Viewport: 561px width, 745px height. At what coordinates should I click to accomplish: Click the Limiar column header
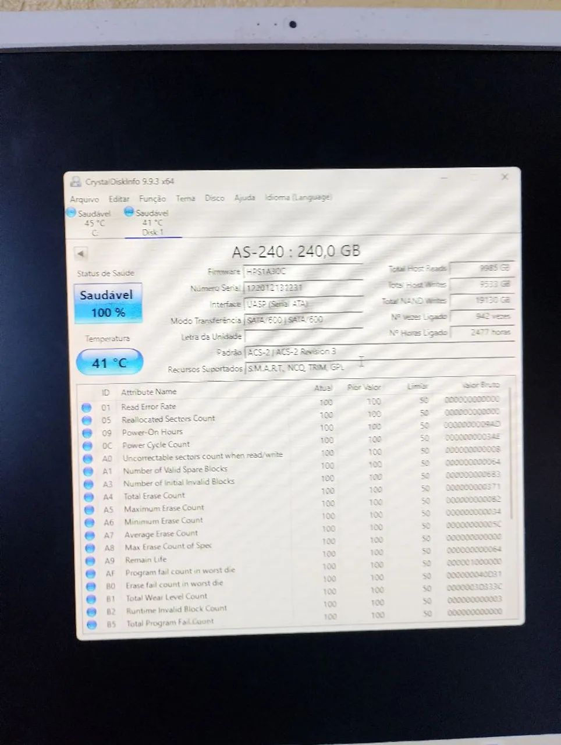pyautogui.click(x=418, y=386)
